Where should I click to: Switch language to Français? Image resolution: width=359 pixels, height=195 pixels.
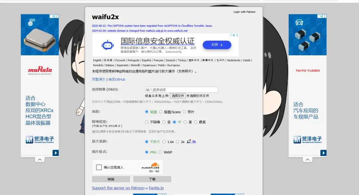tap(159, 60)
